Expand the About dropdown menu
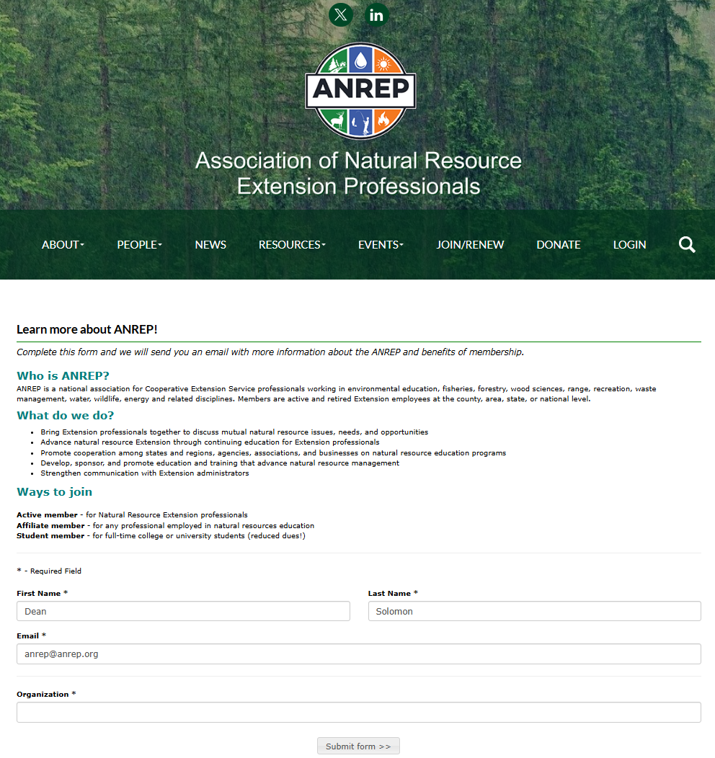Viewport: 715px width, 758px height. click(x=63, y=244)
